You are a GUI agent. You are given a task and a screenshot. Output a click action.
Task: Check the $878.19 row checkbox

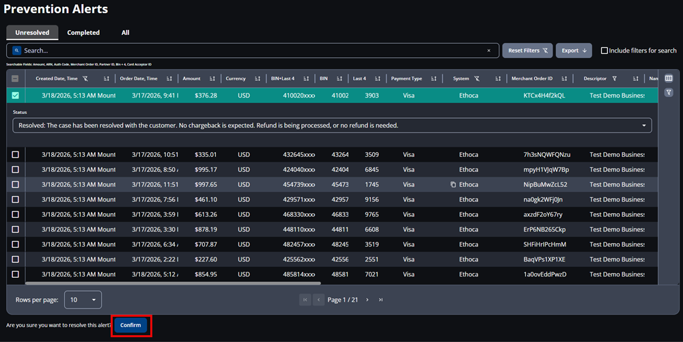click(15, 229)
